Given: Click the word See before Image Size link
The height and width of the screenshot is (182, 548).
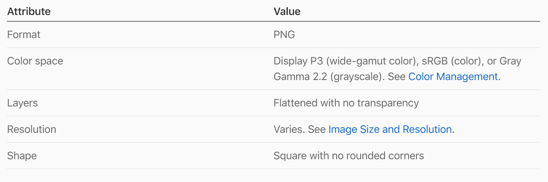Looking at the screenshot, I should (316, 129).
